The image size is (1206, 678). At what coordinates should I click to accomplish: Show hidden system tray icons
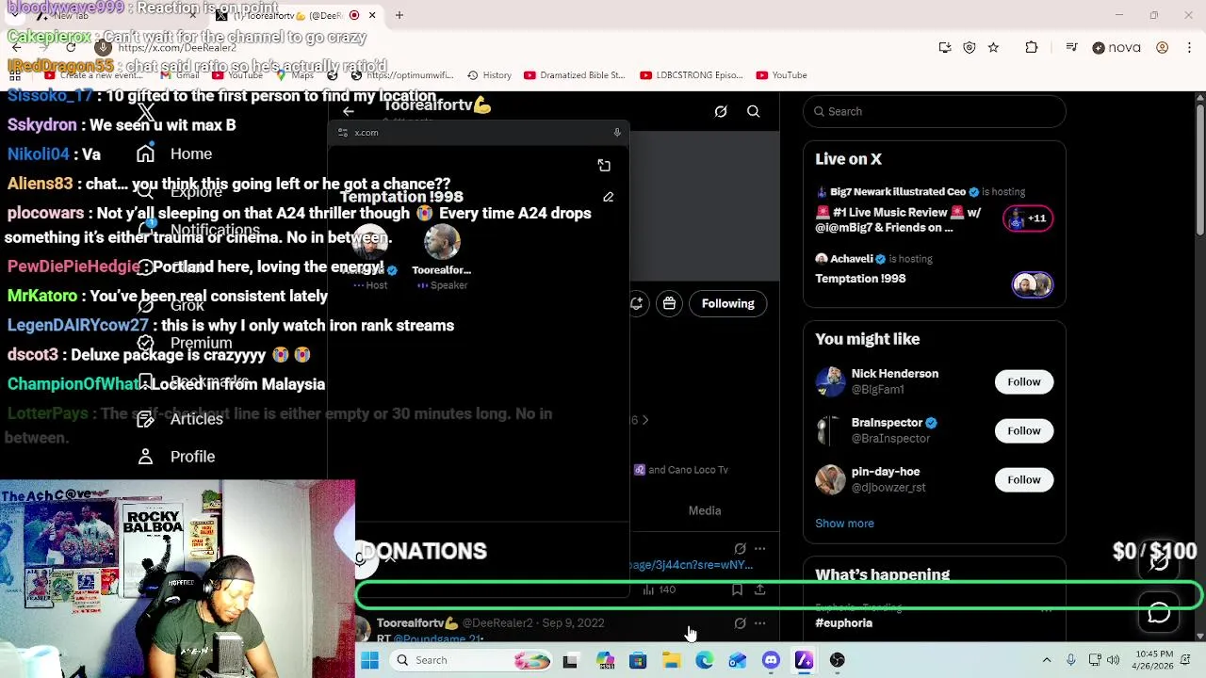tap(1047, 660)
